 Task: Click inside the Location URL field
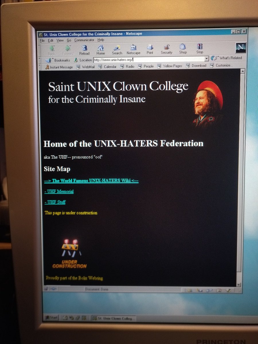coord(148,60)
